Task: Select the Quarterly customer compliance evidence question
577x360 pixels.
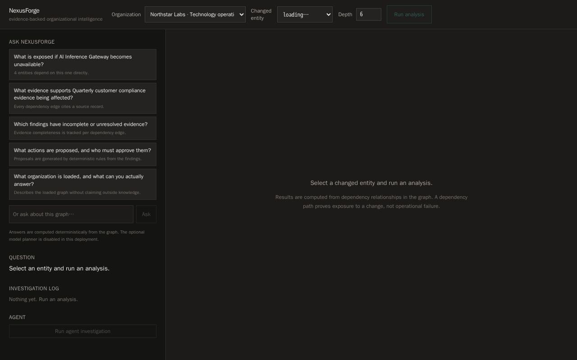Action: 82,98
